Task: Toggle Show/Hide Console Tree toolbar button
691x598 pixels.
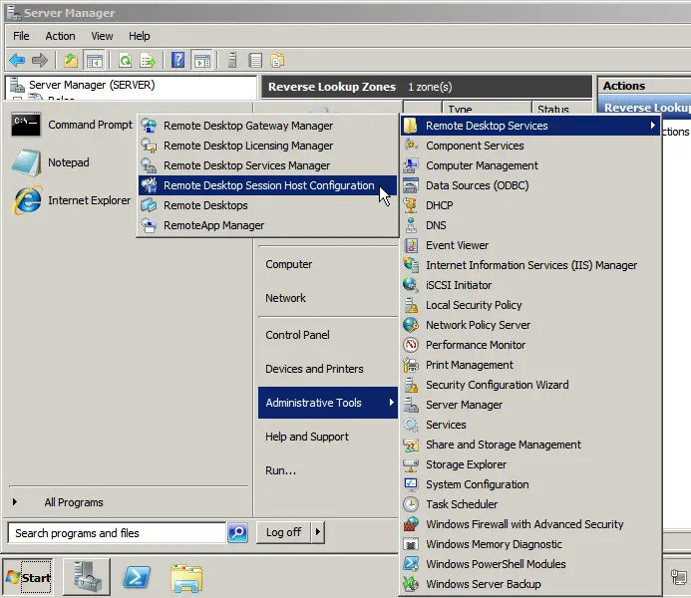Action: pos(94,60)
